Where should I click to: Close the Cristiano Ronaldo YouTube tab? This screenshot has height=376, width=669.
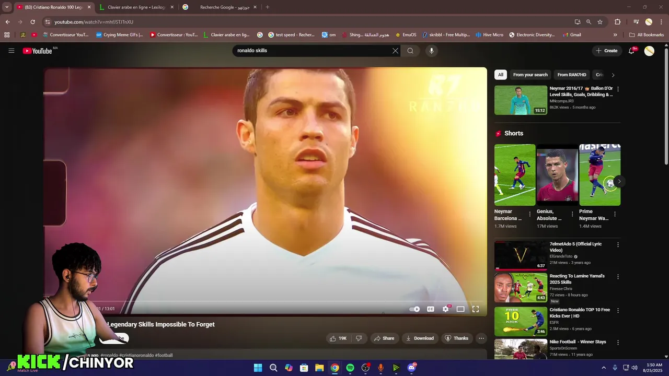click(89, 7)
